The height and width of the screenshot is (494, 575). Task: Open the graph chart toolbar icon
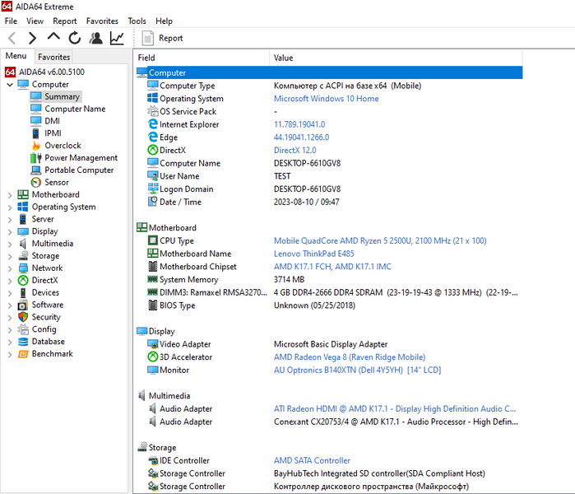click(117, 38)
